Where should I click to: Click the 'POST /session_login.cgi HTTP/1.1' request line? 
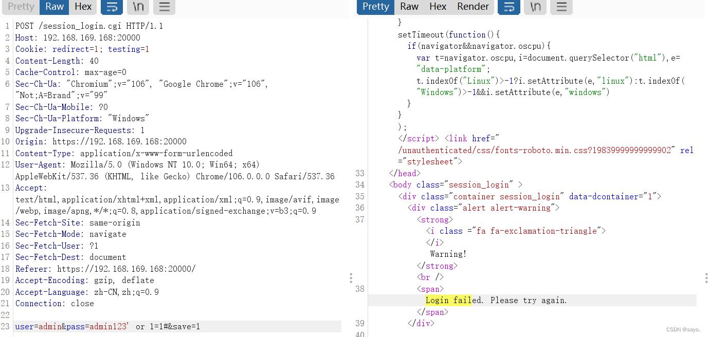[x=89, y=26]
